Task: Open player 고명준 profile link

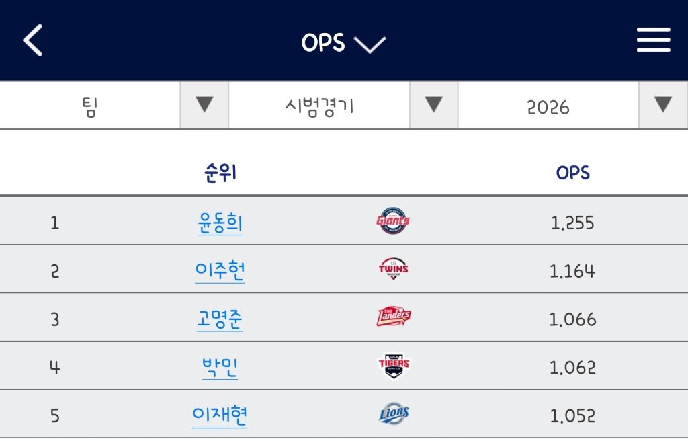Action: (x=220, y=319)
